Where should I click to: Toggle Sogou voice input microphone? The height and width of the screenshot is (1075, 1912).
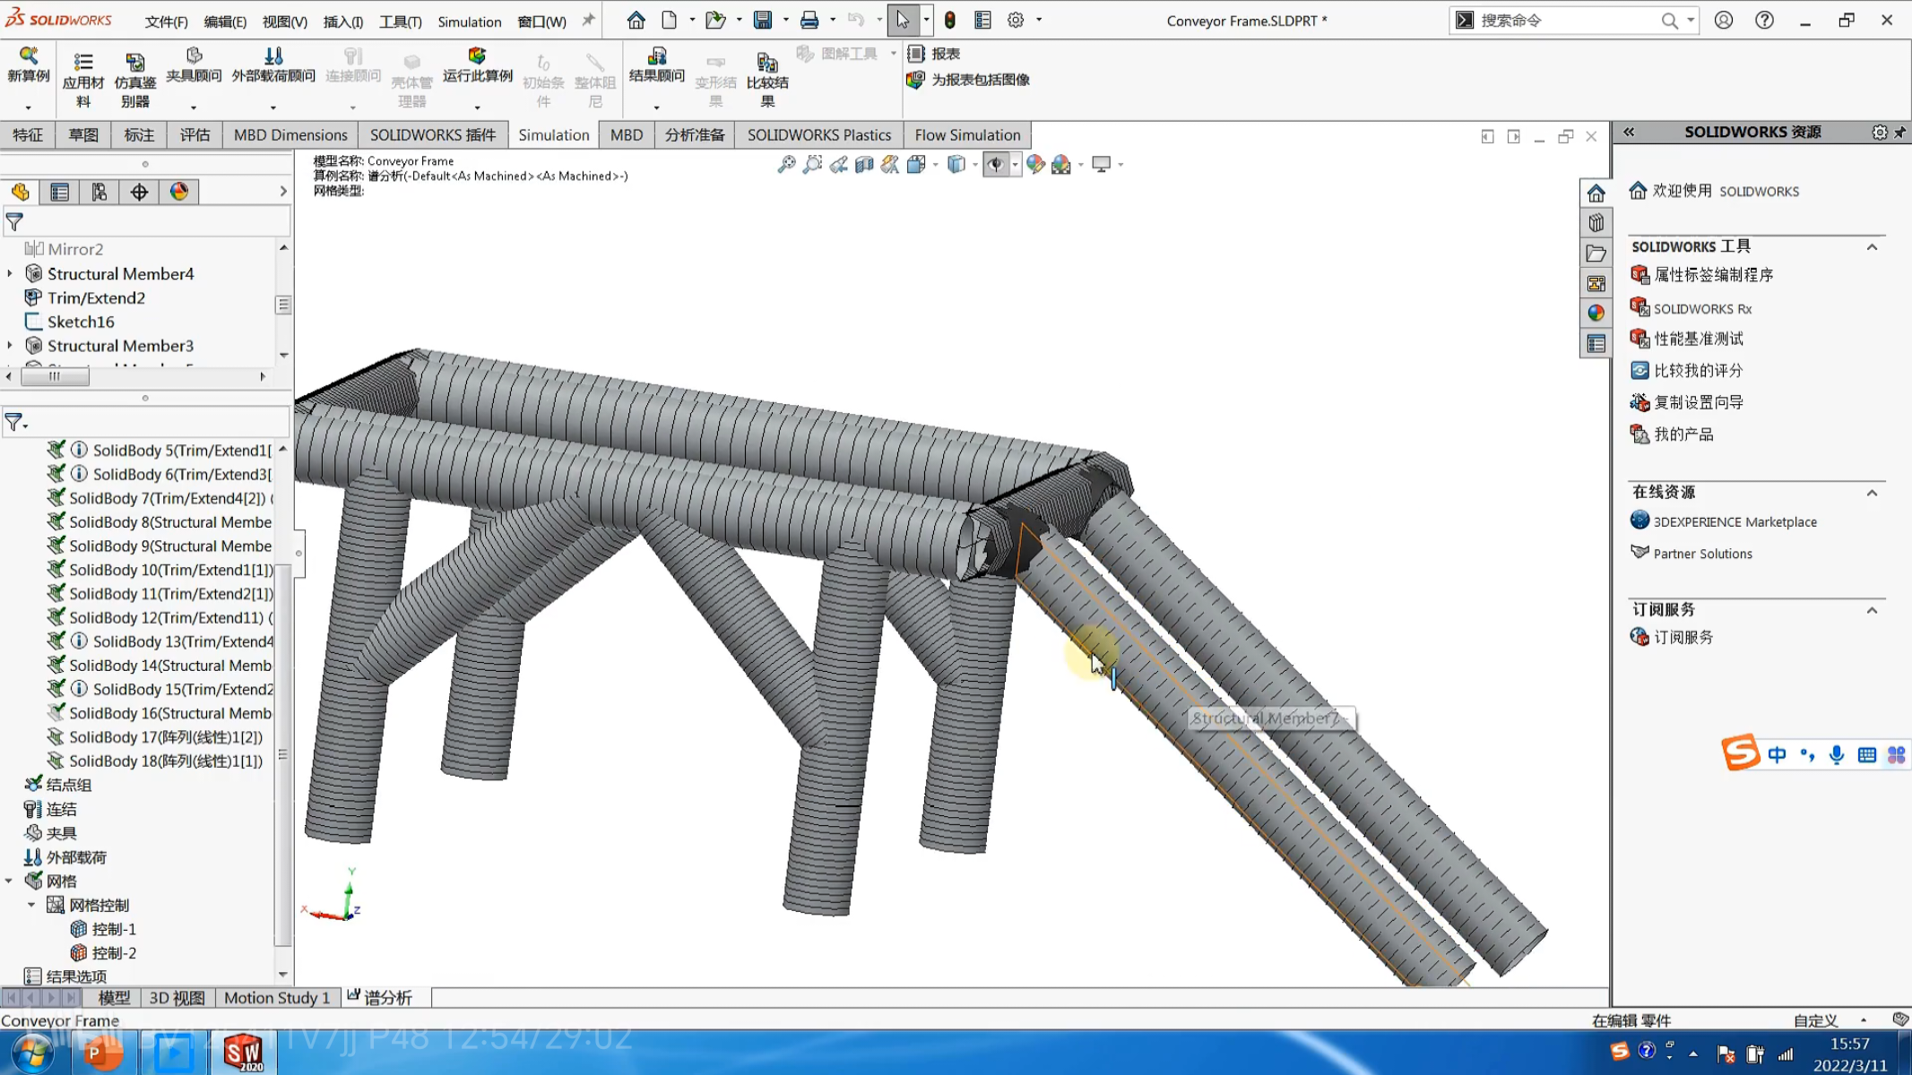1837,754
